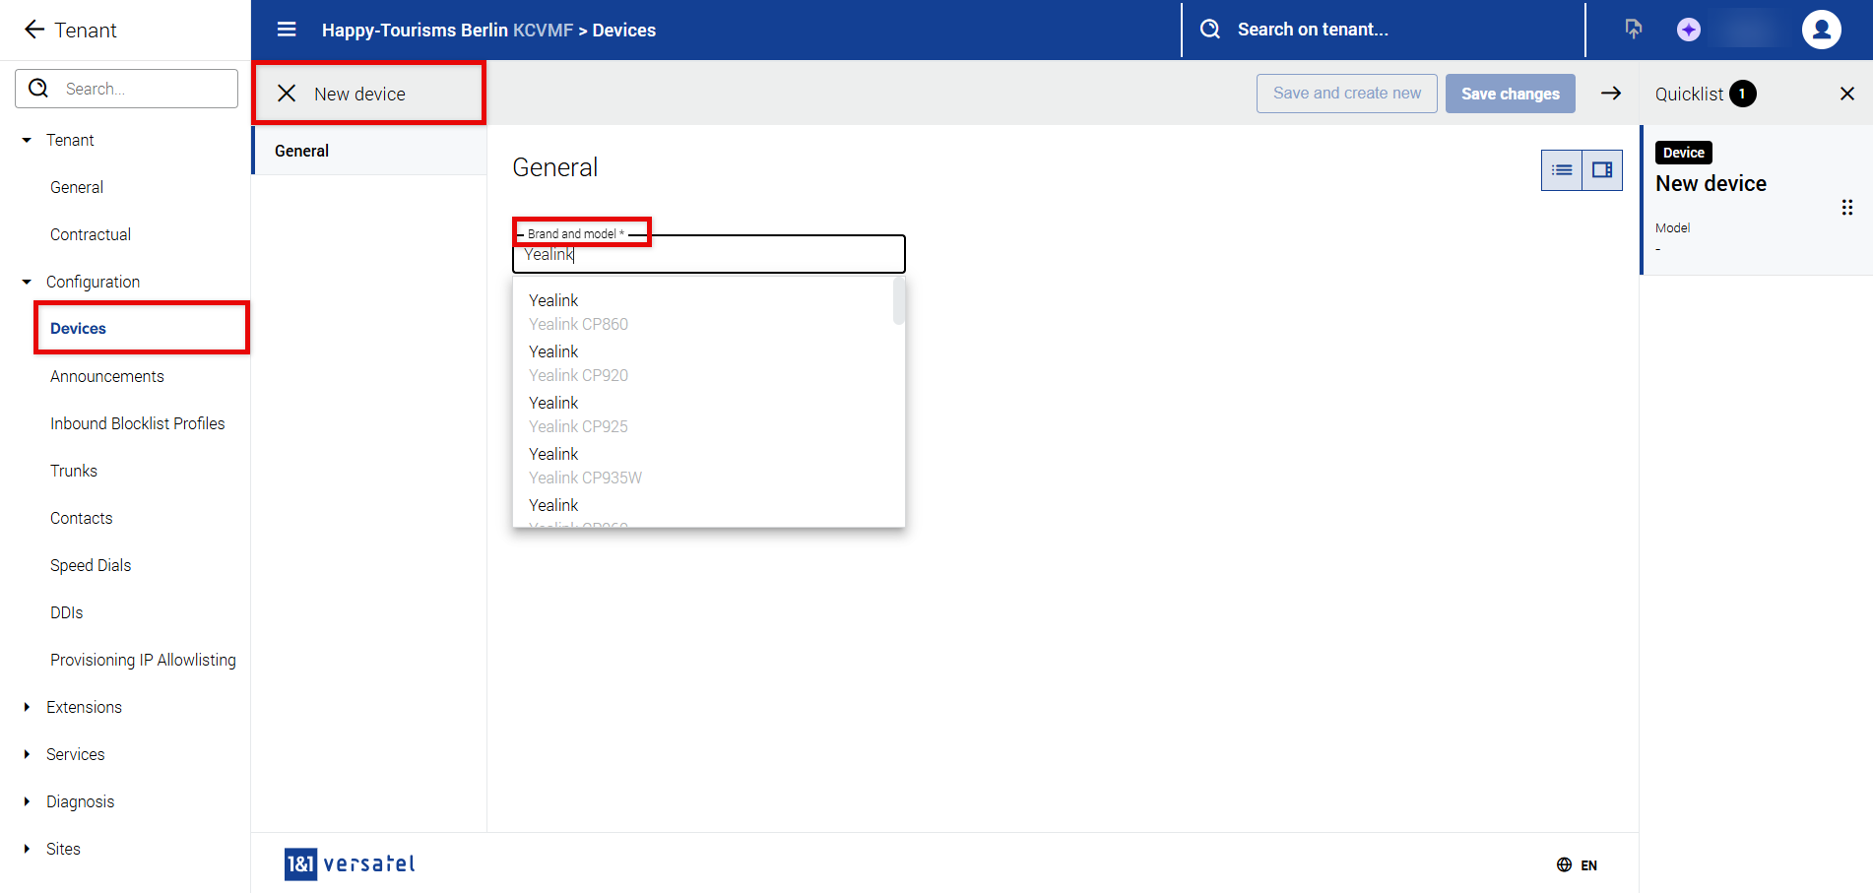Screen dimensions: 1873x893
Task: Expand the Services section
Action: pos(27,754)
